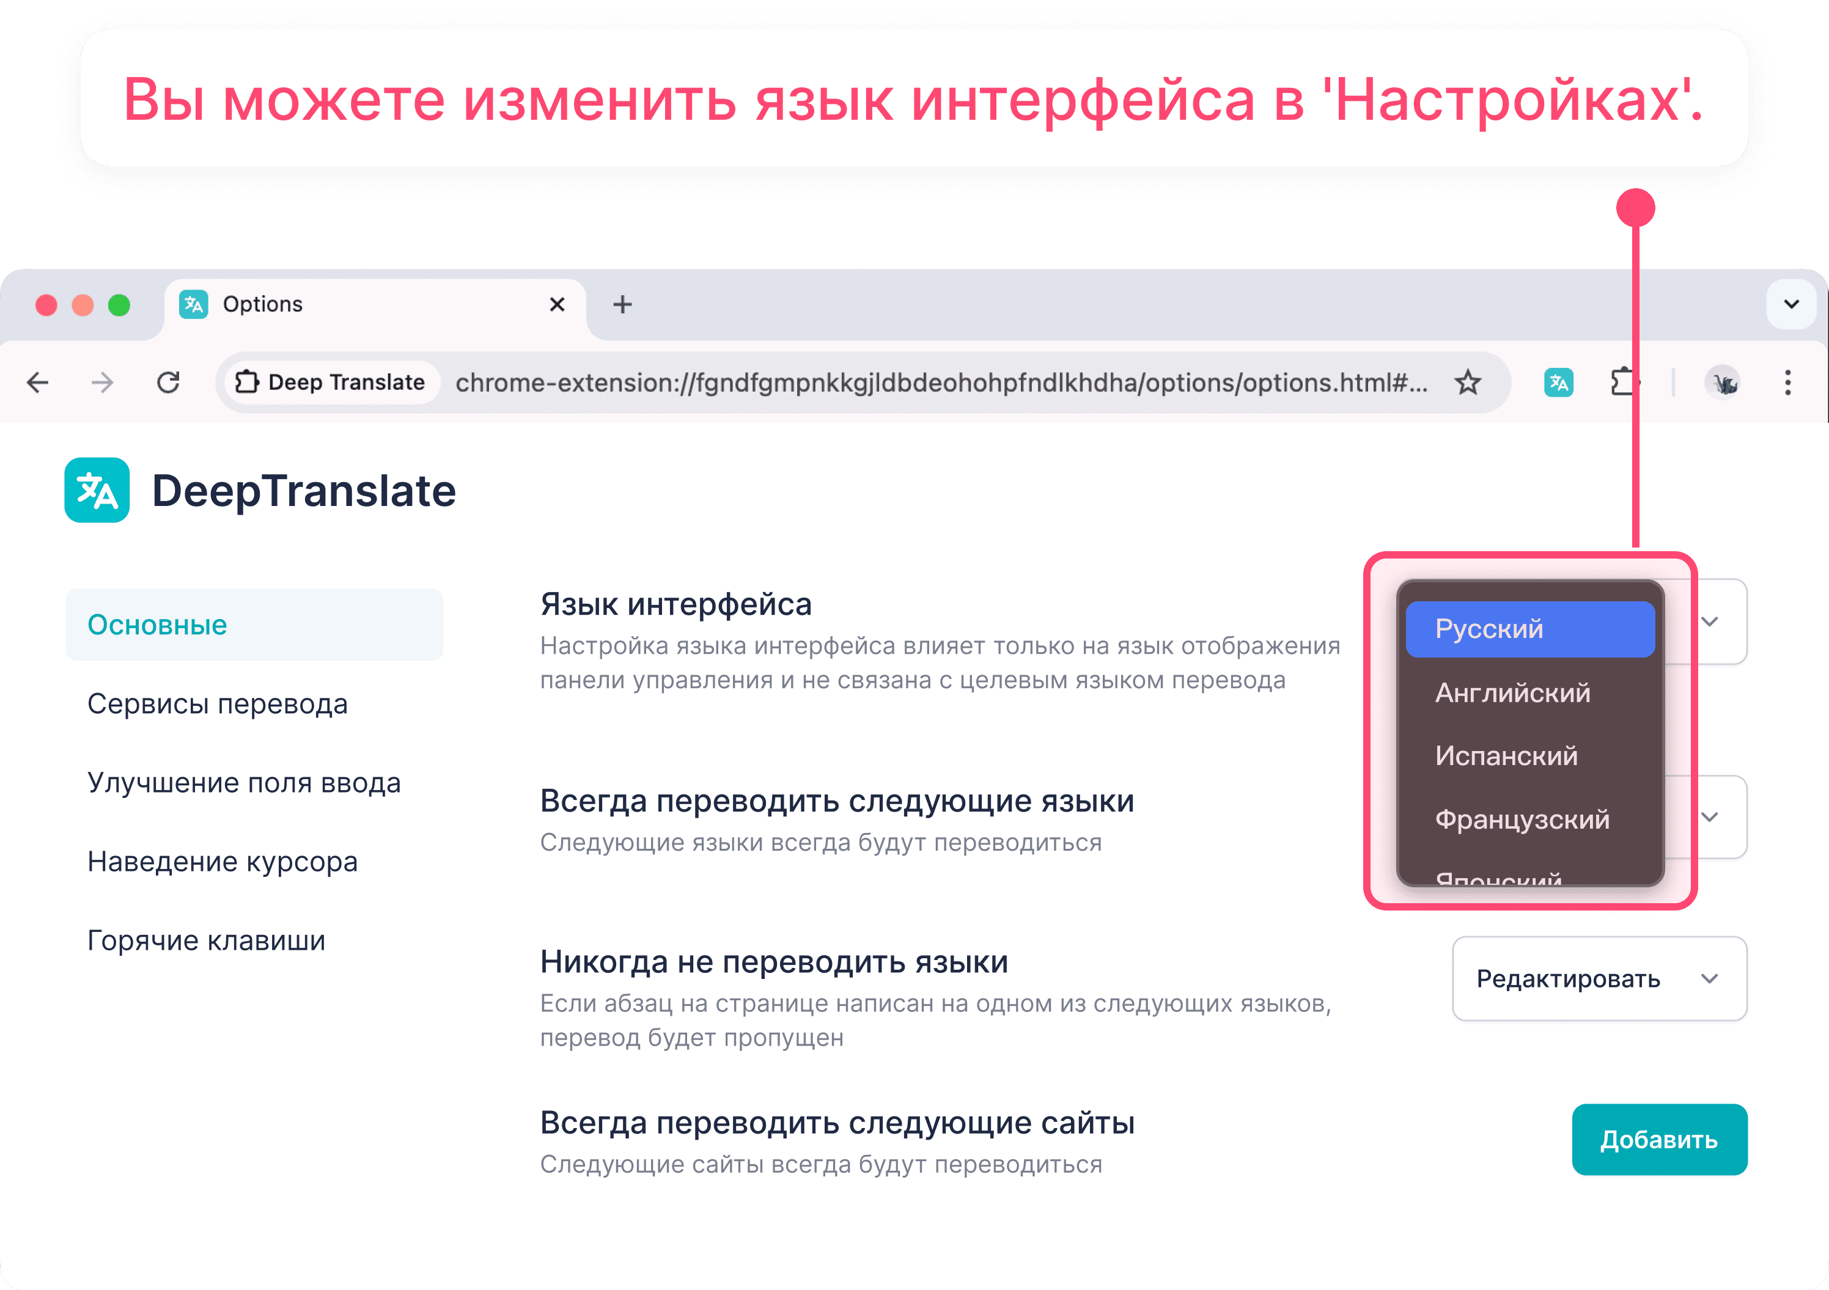Switch to Горячие клавиши settings
1829x1290 pixels.
(x=207, y=940)
